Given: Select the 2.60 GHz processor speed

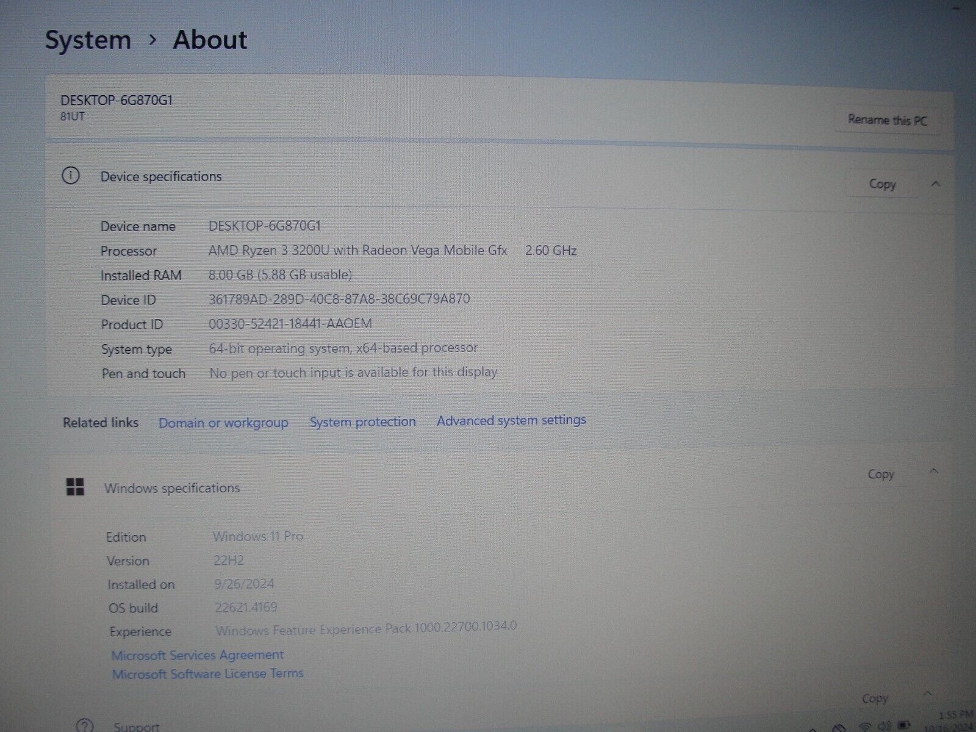Looking at the screenshot, I should 551,250.
